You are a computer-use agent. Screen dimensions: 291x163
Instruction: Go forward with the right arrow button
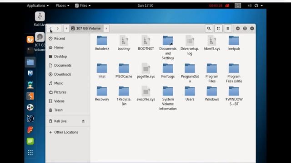tap(58, 29)
